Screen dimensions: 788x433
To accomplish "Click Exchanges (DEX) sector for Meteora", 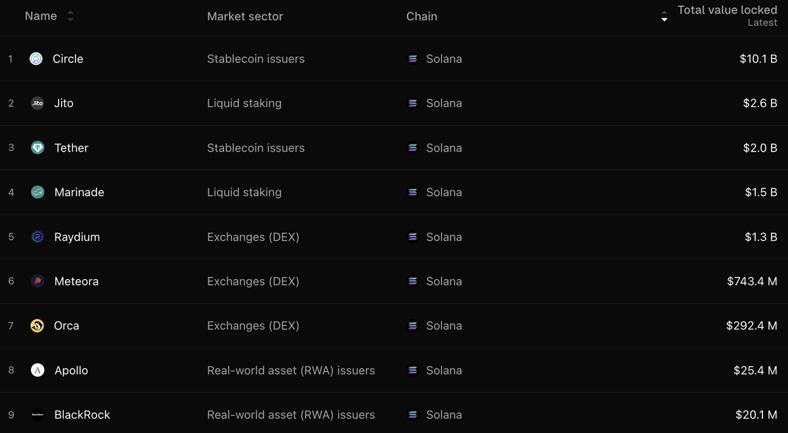I will coord(253,281).
